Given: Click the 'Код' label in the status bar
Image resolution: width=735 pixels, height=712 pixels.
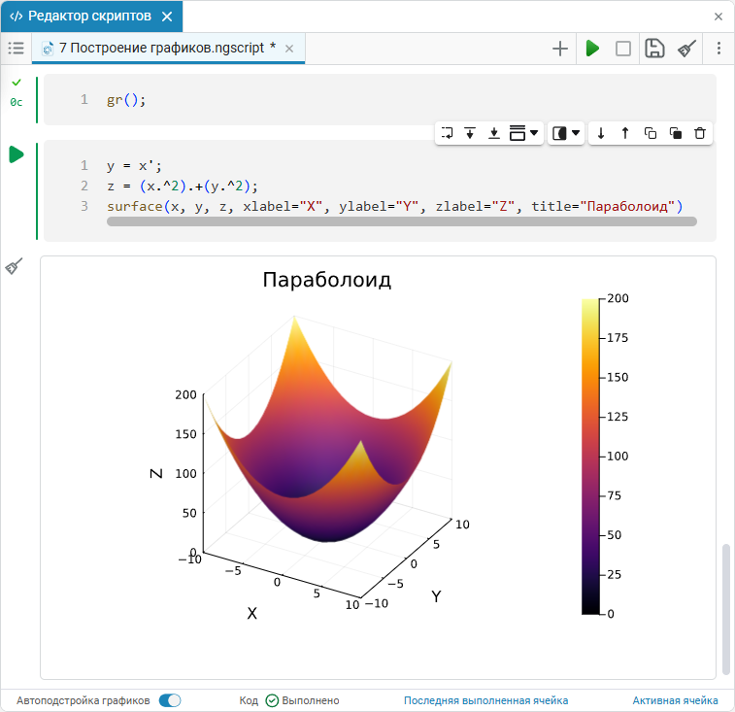Looking at the screenshot, I should [249, 700].
